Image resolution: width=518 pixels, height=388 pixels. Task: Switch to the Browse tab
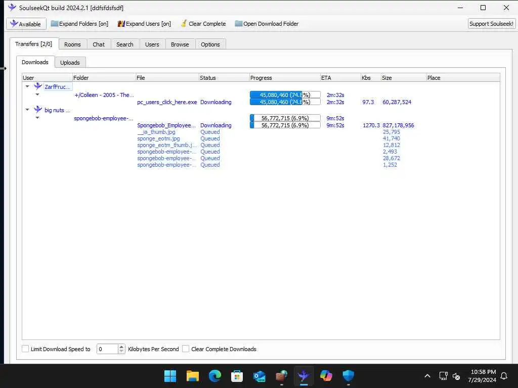click(180, 44)
